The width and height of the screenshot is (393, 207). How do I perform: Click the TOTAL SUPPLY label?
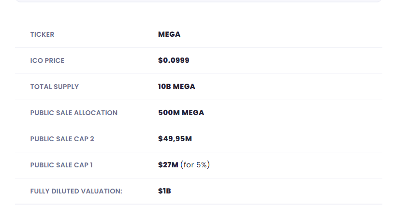click(54, 87)
